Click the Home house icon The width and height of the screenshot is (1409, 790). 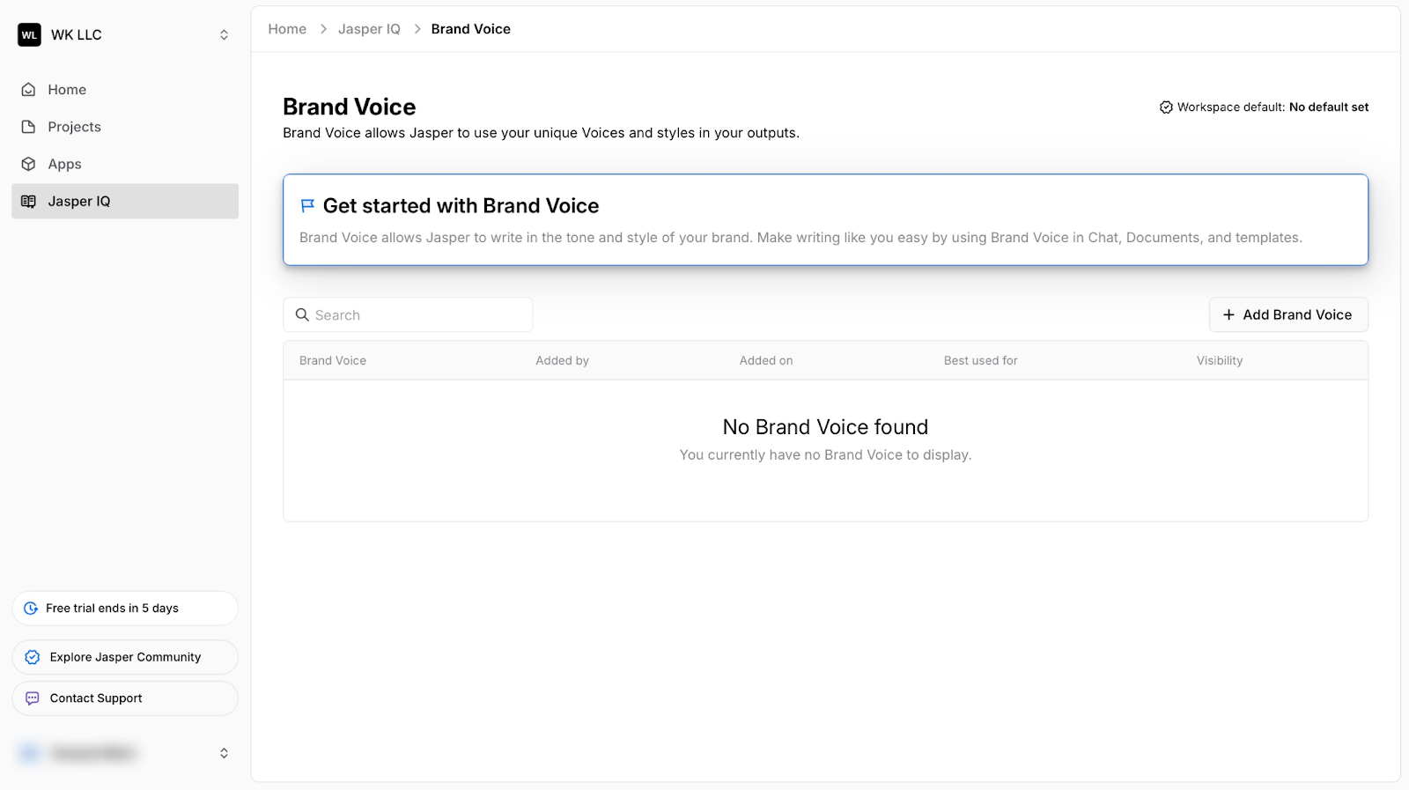(x=29, y=90)
